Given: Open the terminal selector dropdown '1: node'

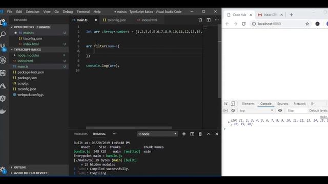Looking at the screenshot, I should 157,134.
